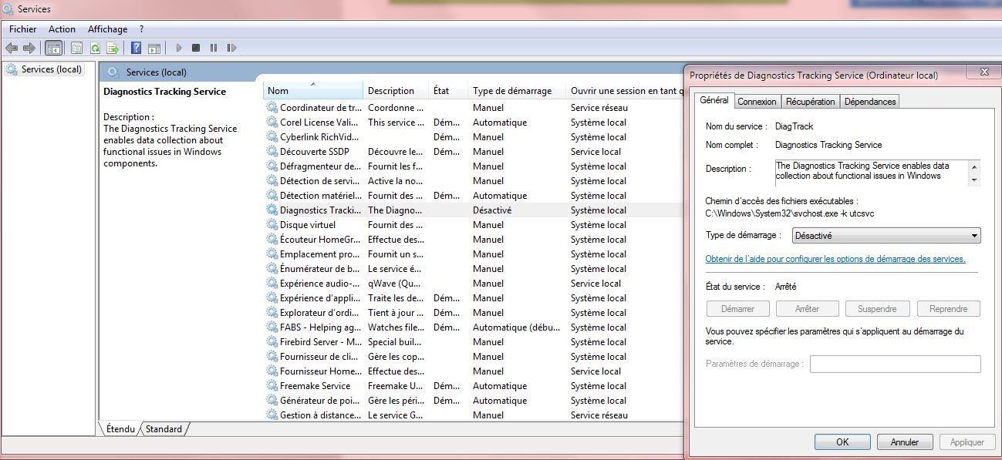Click the Stop Service square icon in toolbar
Image resolution: width=1002 pixels, height=460 pixels.
(196, 48)
